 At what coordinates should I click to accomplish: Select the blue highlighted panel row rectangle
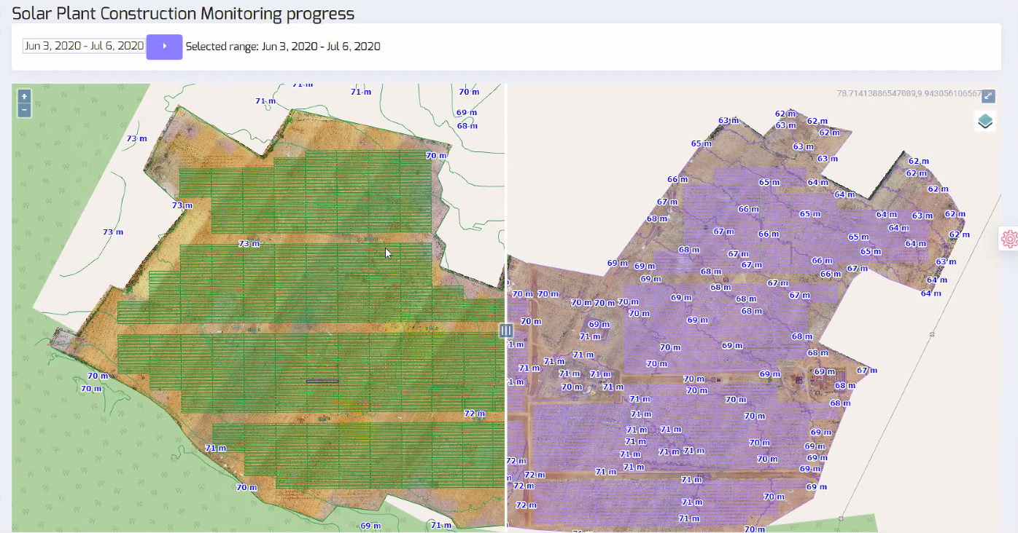click(x=322, y=381)
